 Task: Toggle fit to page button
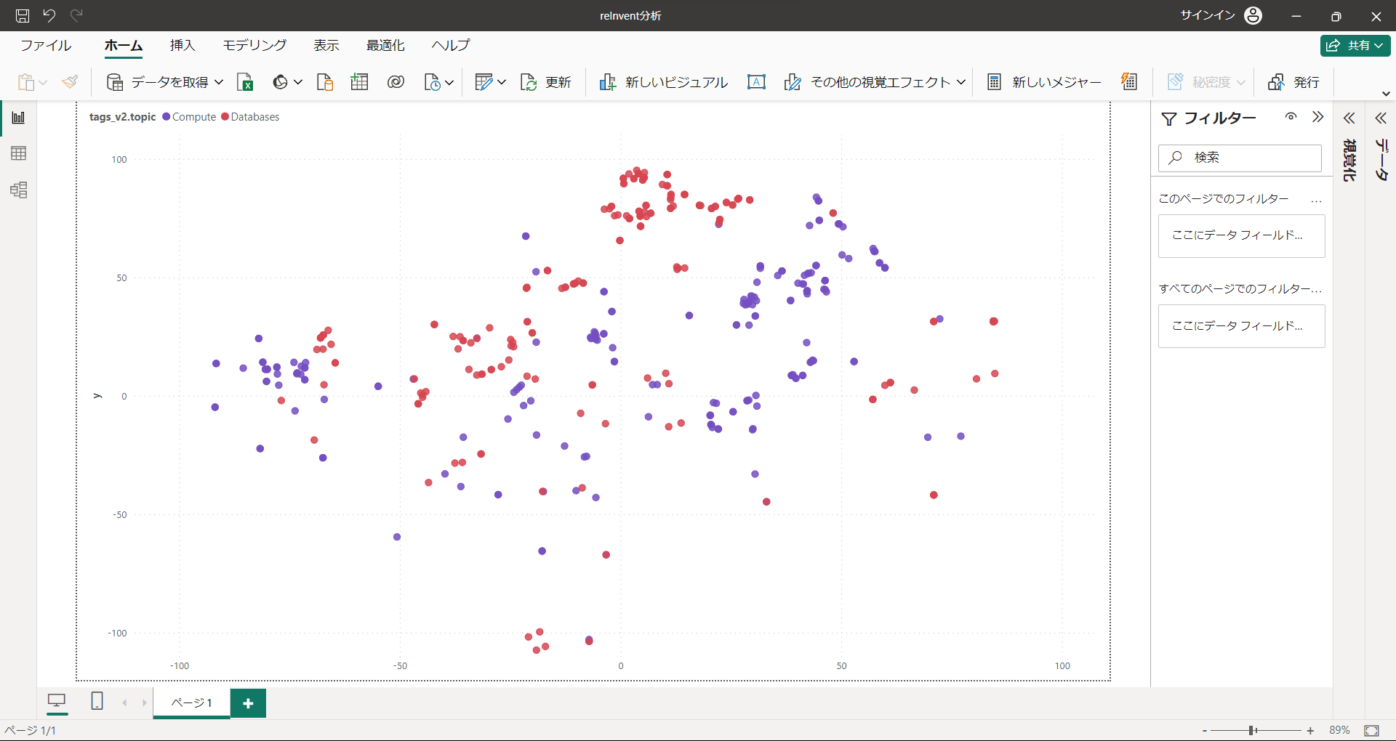click(x=1371, y=730)
